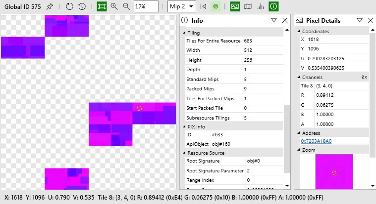376x204 pixels.
Task: Select the X coordinate value 1618
Action: pyautogui.click(x=313, y=39)
